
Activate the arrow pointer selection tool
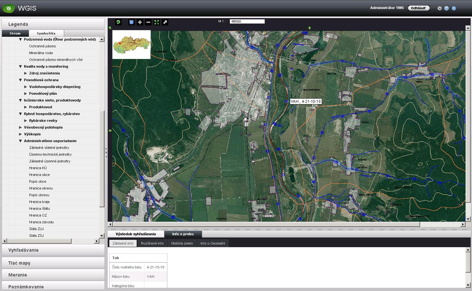tap(165, 22)
